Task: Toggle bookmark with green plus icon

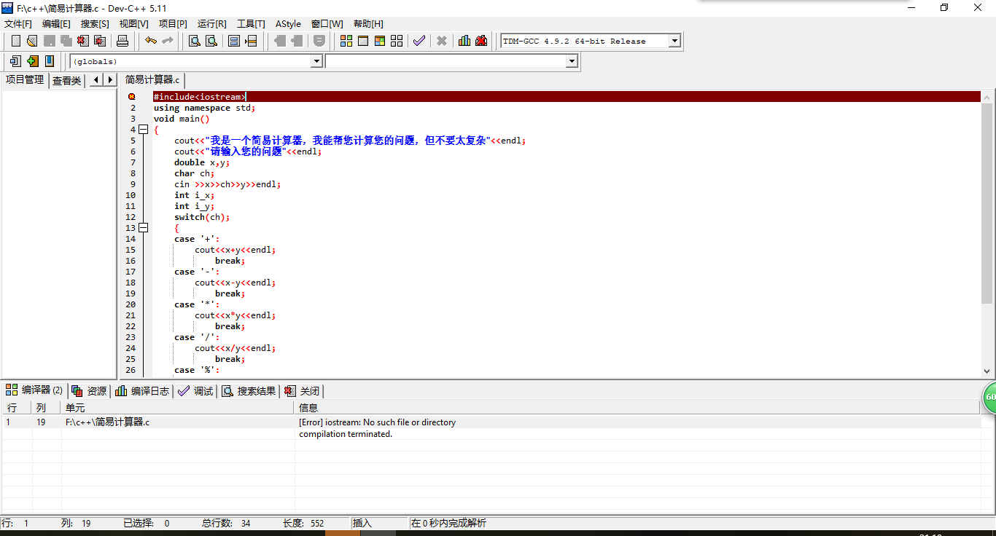Action: click(x=32, y=61)
